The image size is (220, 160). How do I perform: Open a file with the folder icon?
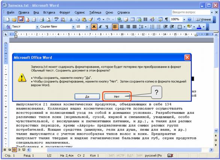click(14, 20)
